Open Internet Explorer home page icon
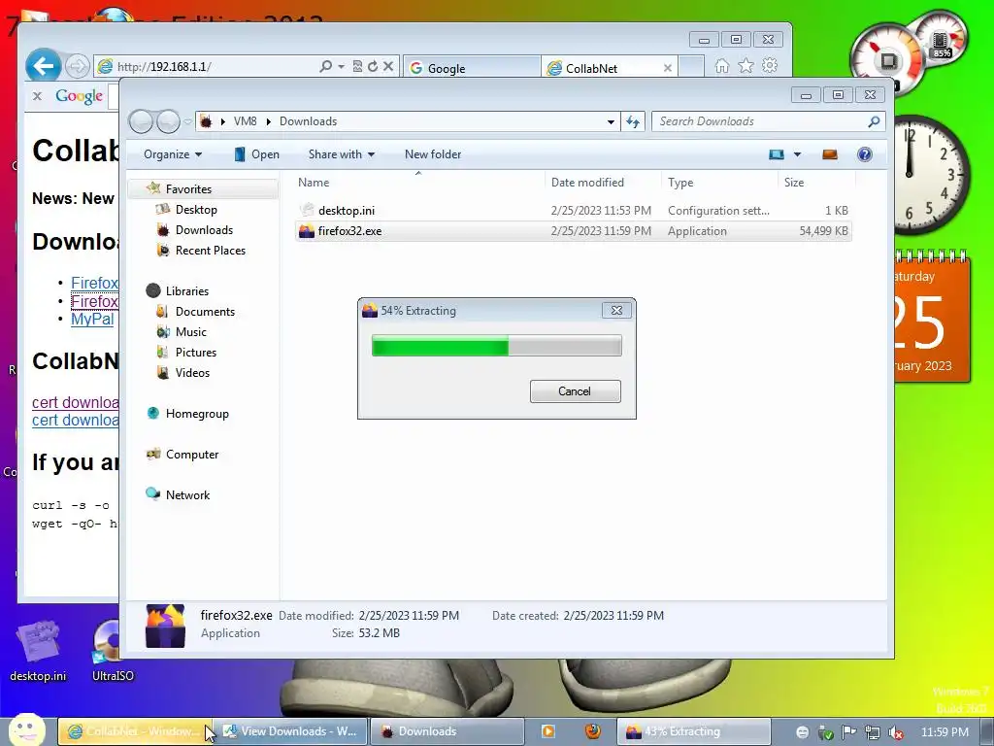This screenshot has width=994, height=746. pyautogui.click(x=722, y=66)
